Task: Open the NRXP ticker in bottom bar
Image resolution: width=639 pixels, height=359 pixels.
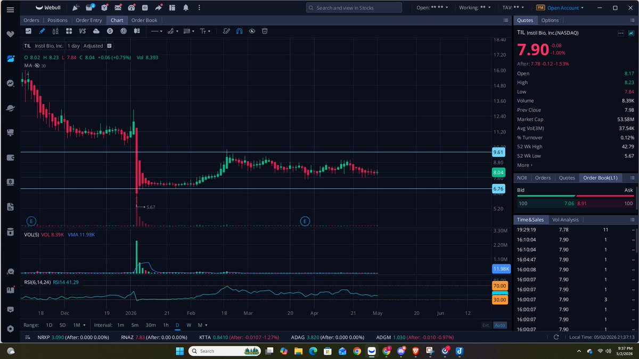Action: click(x=73, y=337)
